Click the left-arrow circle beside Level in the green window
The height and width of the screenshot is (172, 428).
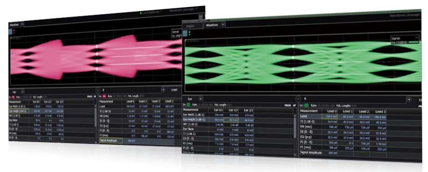click(x=409, y=100)
